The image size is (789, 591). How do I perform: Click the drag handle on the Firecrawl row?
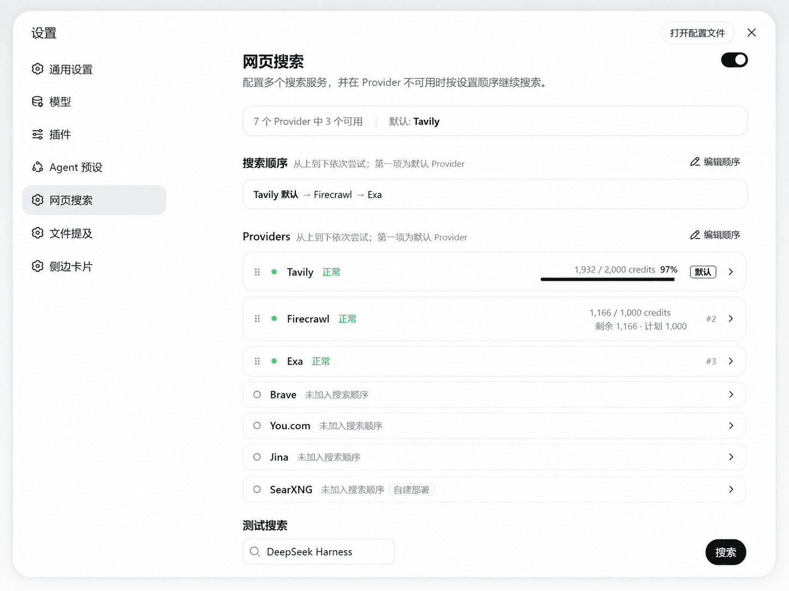(x=257, y=319)
